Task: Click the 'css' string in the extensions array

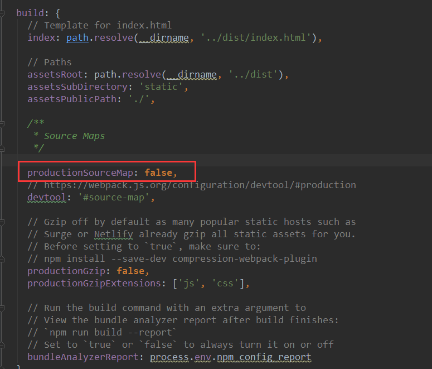Action: (x=225, y=284)
